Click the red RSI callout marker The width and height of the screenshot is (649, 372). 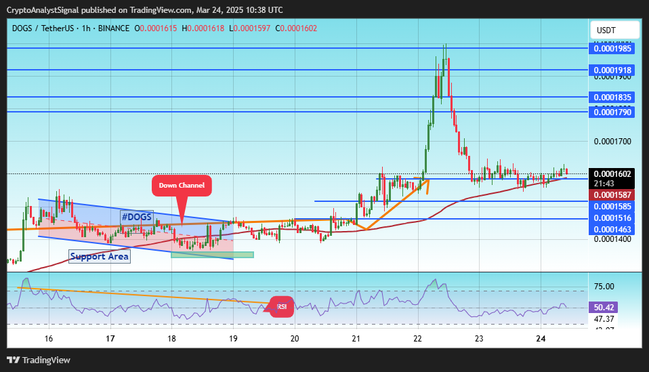pos(281,307)
